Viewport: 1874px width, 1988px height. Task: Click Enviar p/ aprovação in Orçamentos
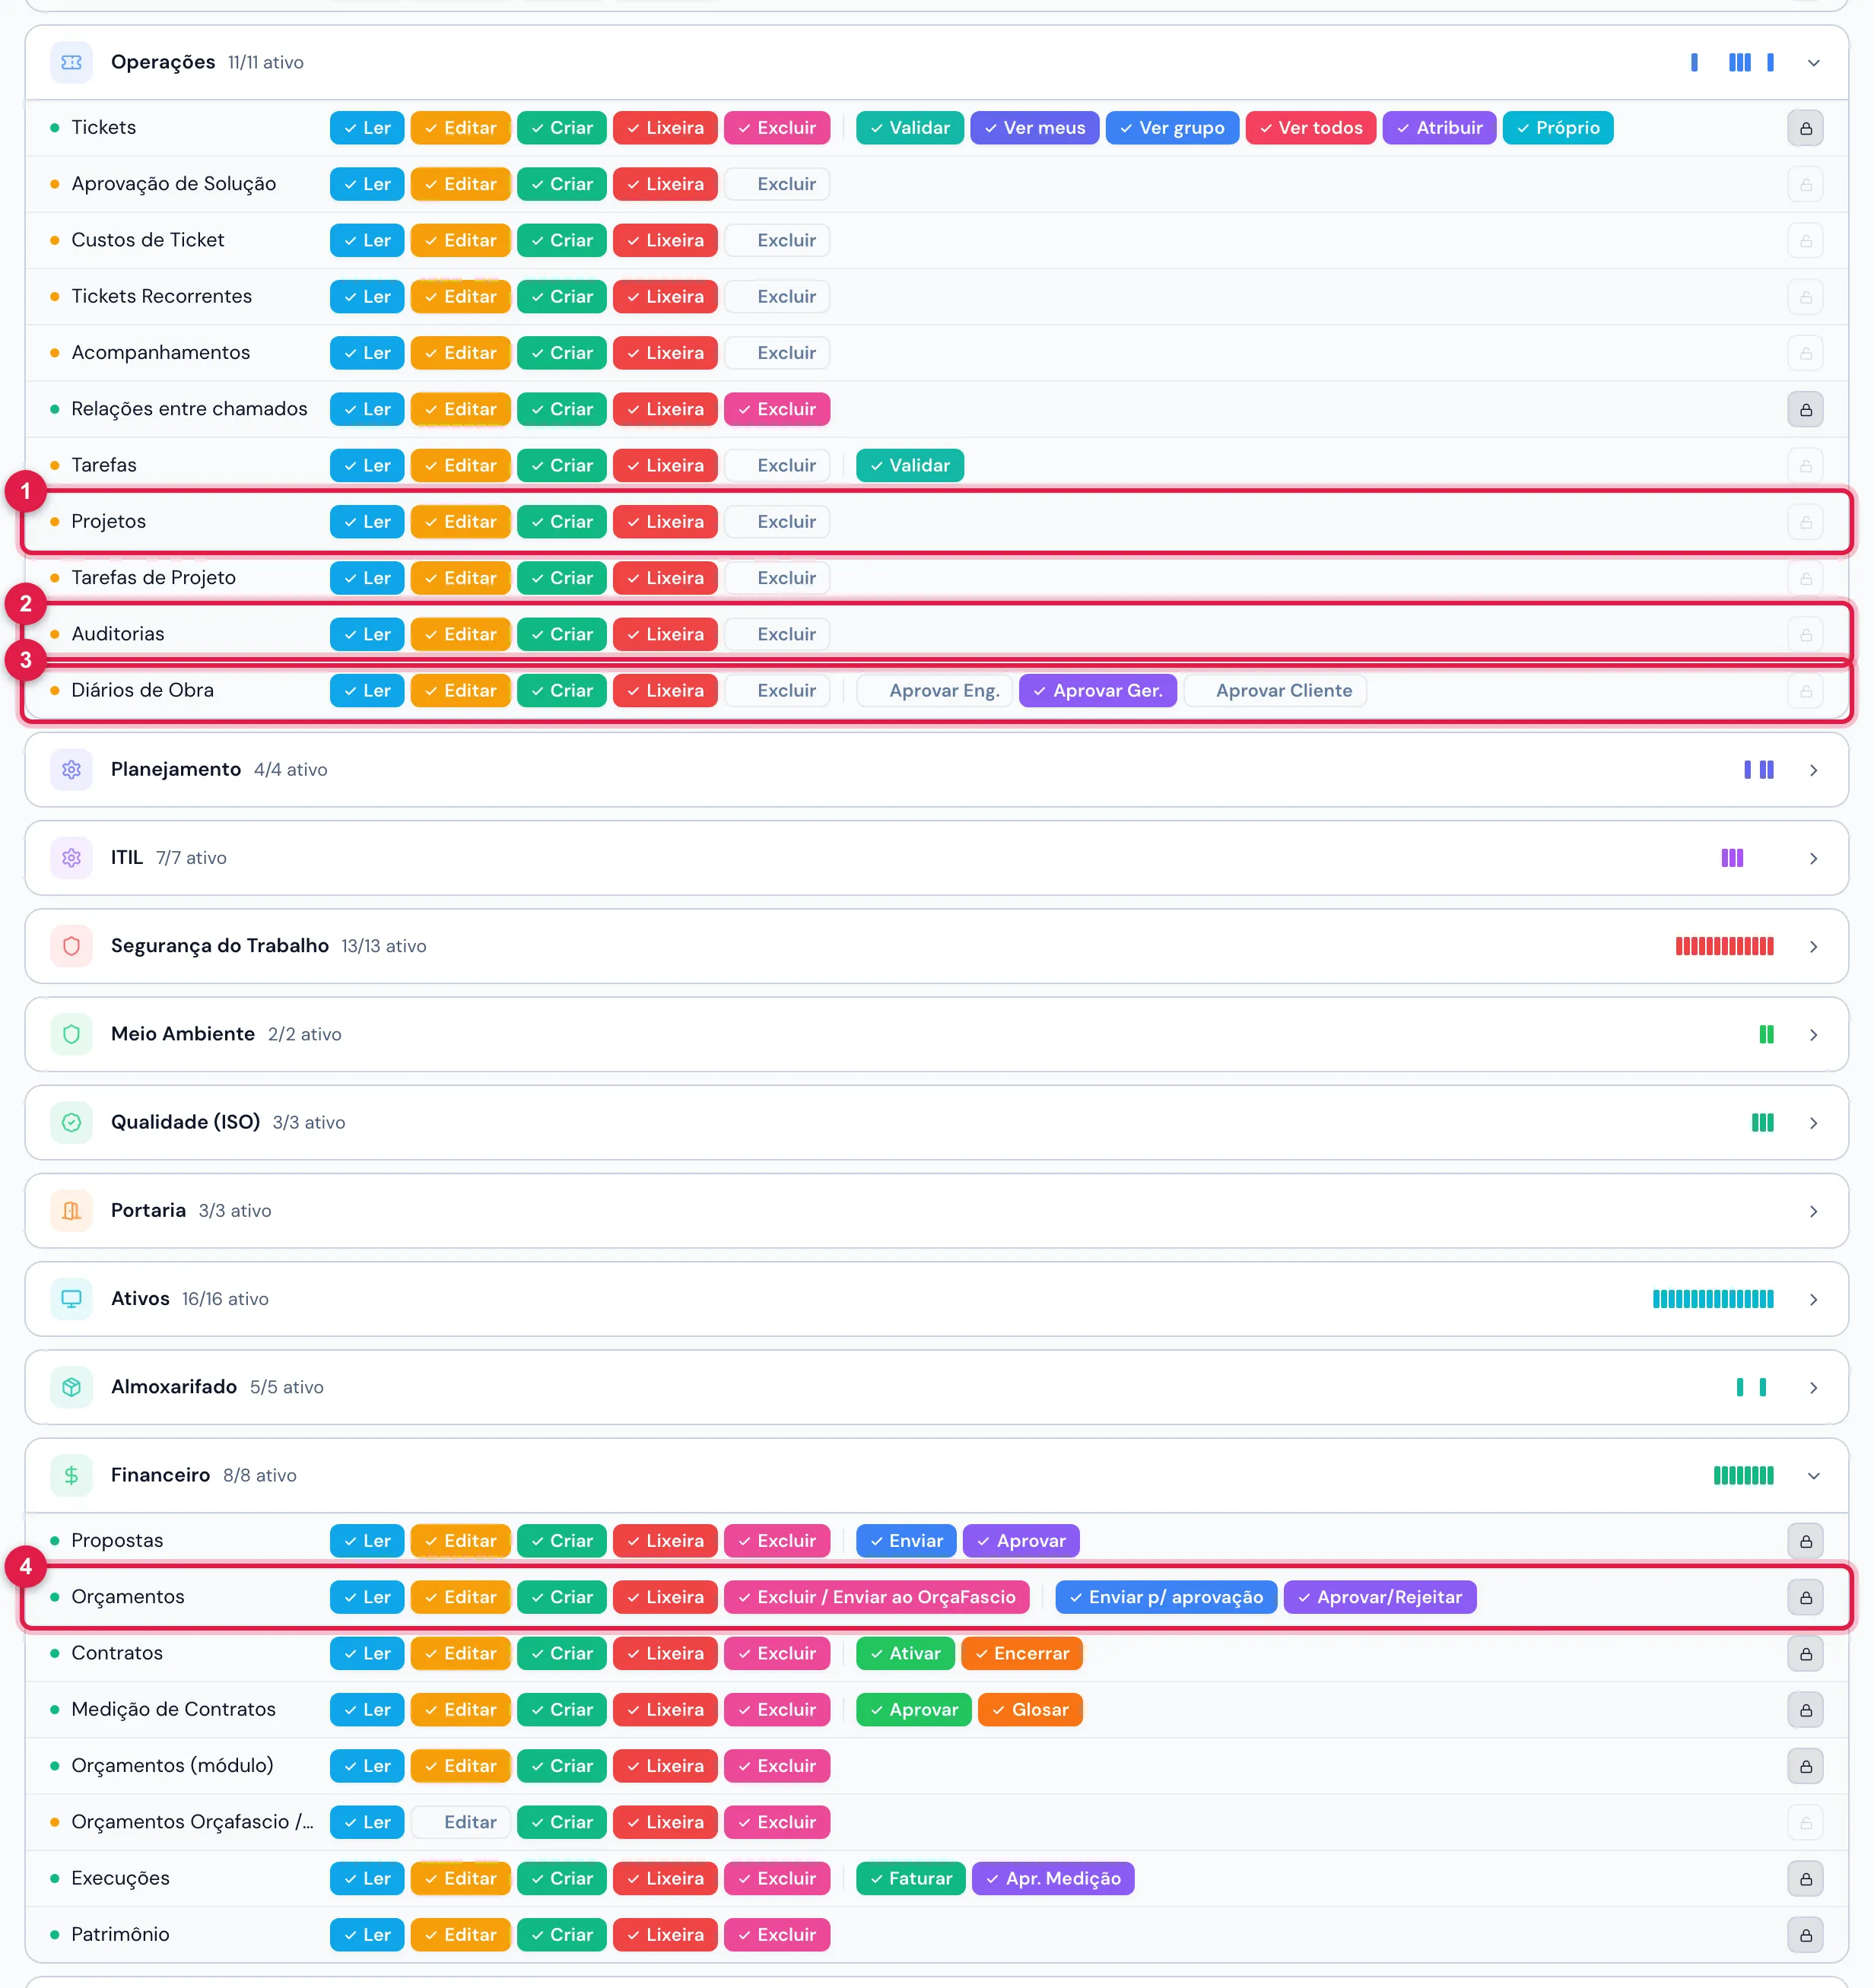[1166, 1597]
